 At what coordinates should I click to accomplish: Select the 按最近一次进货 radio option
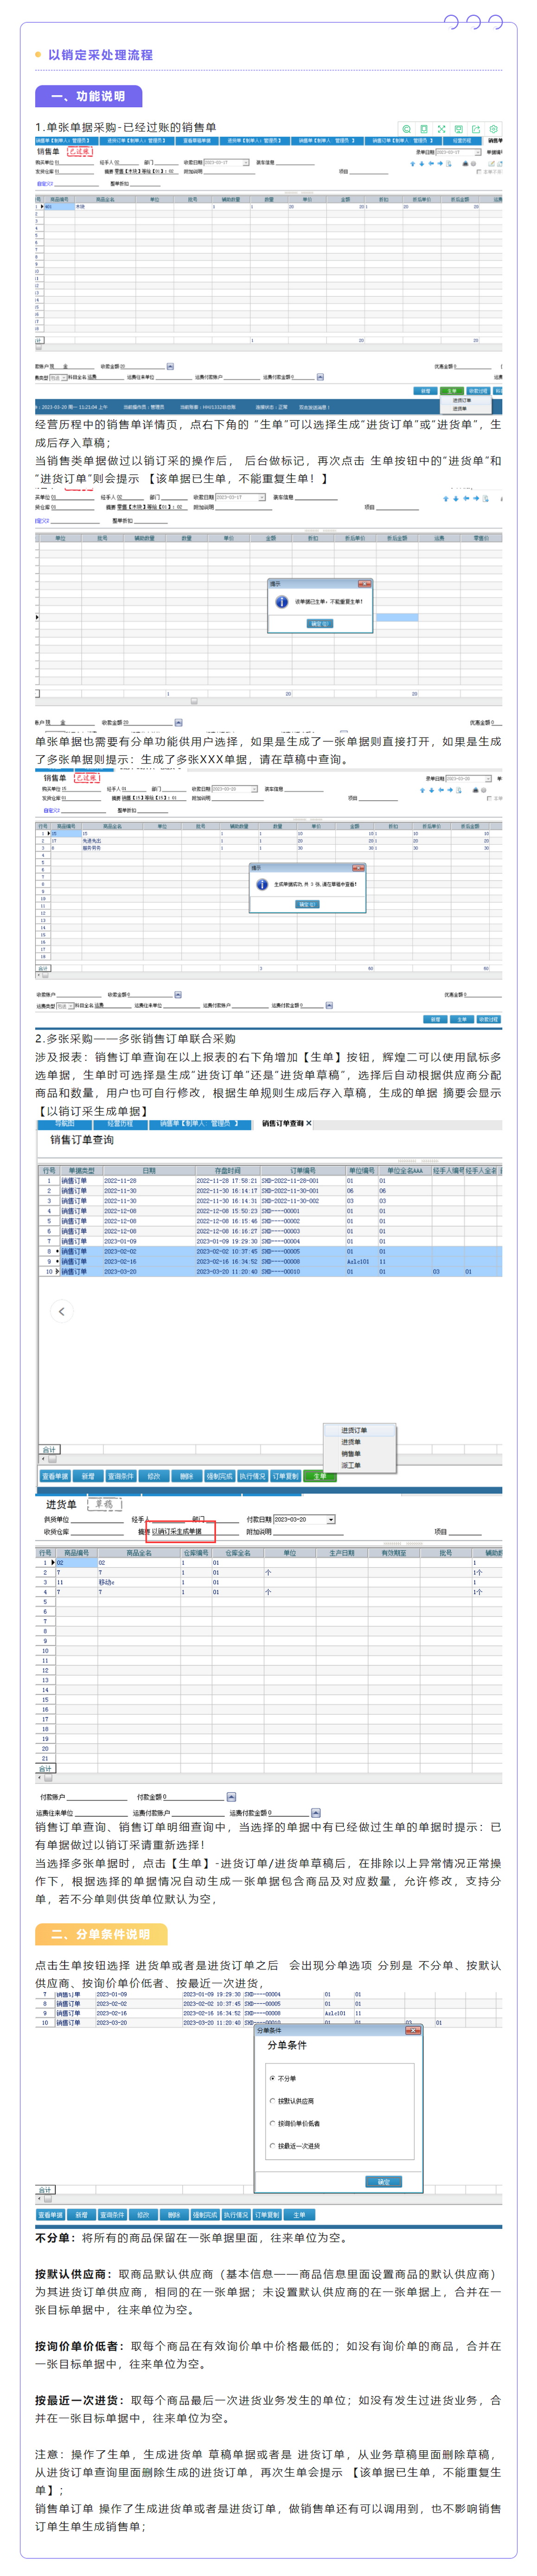click(x=272, y=2145)
